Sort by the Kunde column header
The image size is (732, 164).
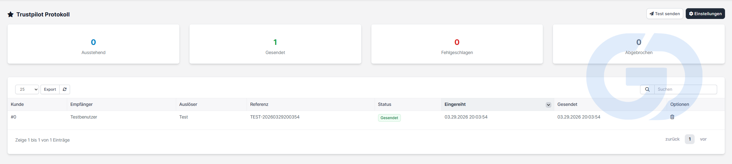[x=17, y=104]
